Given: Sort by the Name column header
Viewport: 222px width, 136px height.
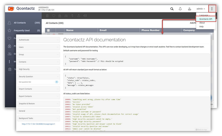Looking at the screenshot, I should click(x=81, y=30).
